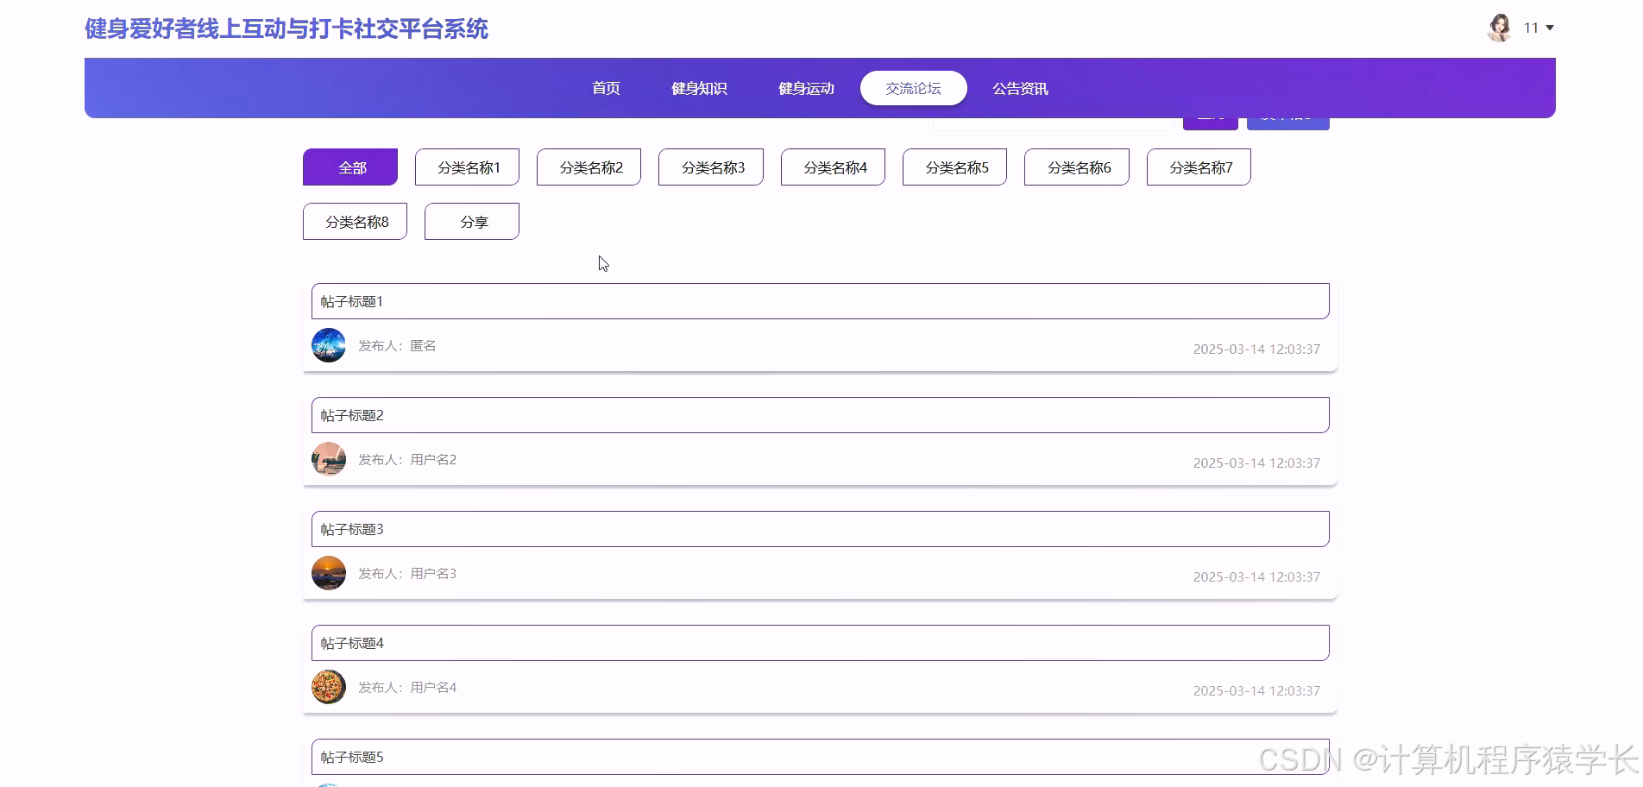Click 发布人：匿名 text

[x=397, y=345]
